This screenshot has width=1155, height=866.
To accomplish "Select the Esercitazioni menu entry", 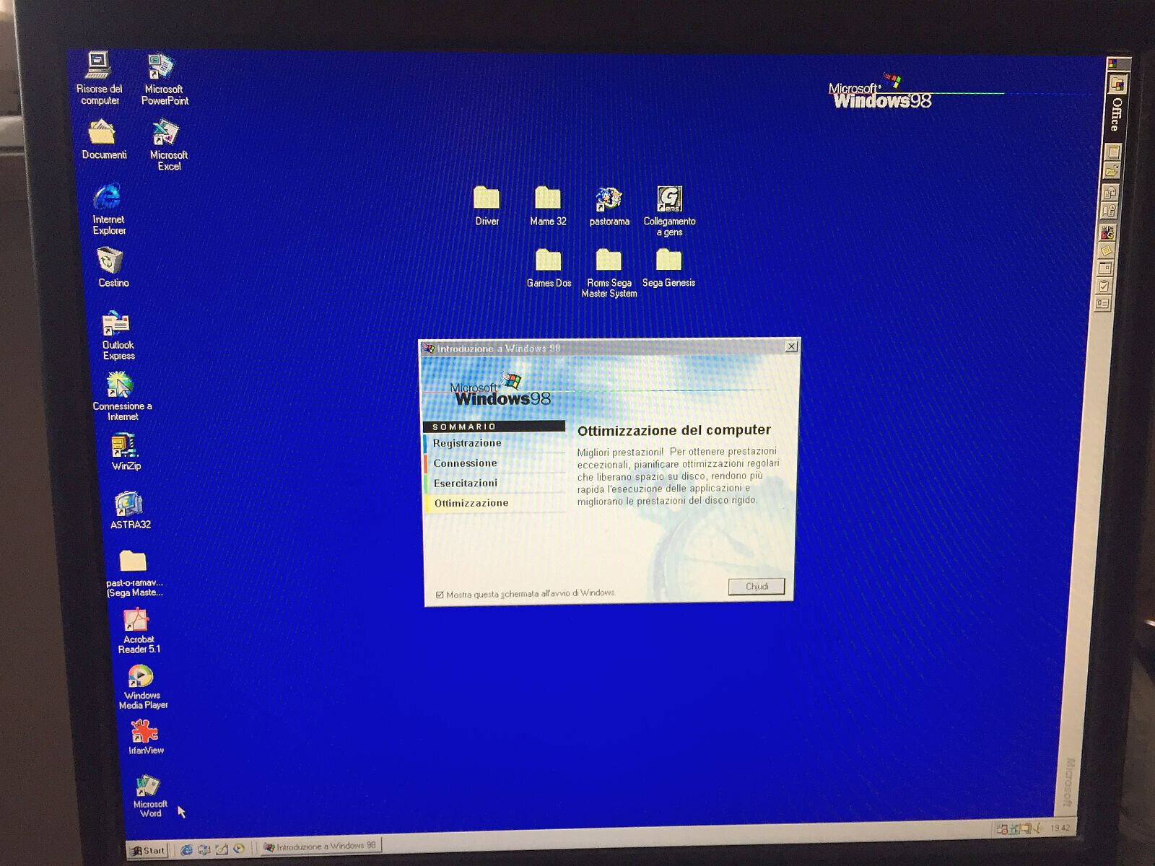I will click(x=466, y=484).
